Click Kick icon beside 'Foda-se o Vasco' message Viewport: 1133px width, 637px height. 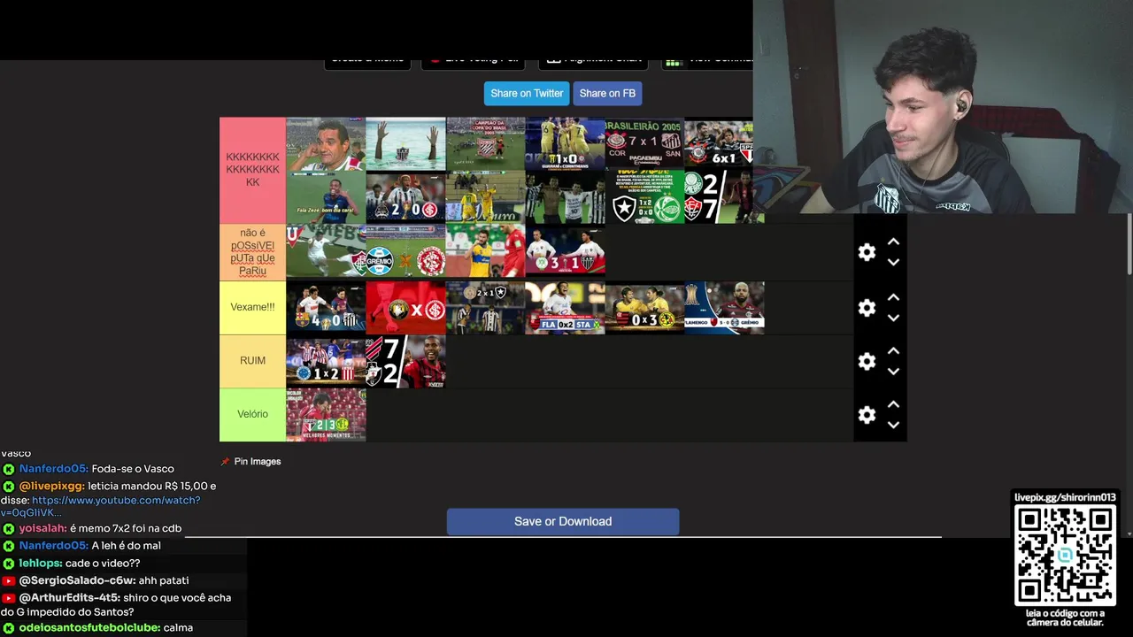[x=9, y=469]
